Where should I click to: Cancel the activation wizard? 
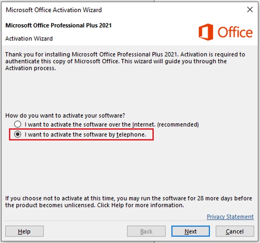[x=234, y=231]
